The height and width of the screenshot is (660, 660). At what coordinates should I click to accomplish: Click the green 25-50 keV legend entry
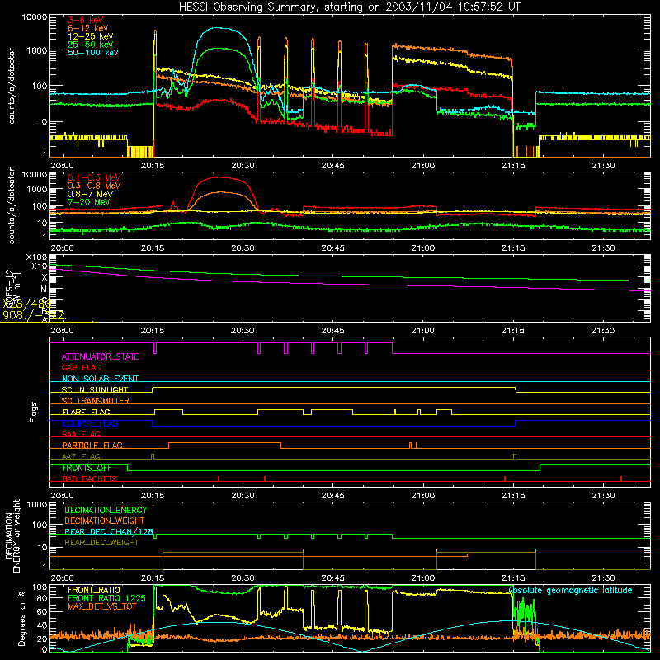(91, 45)
